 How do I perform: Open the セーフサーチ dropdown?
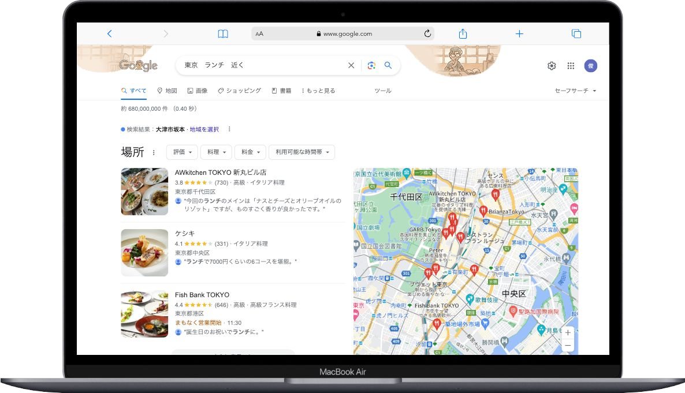[575, 91]
